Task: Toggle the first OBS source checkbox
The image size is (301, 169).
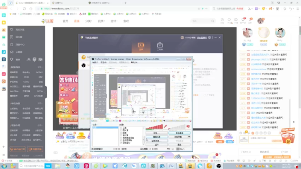Action: (x=121, y=128)
